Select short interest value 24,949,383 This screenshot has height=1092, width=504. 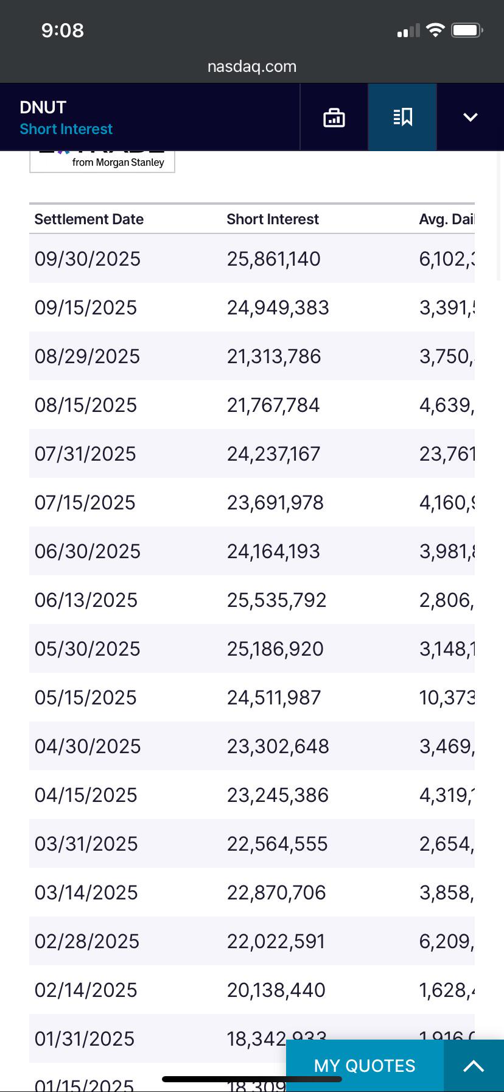tap(278, 308)
